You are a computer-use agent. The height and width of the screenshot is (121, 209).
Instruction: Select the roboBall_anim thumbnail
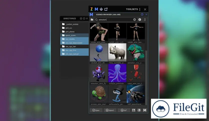(x=99, y=52)
